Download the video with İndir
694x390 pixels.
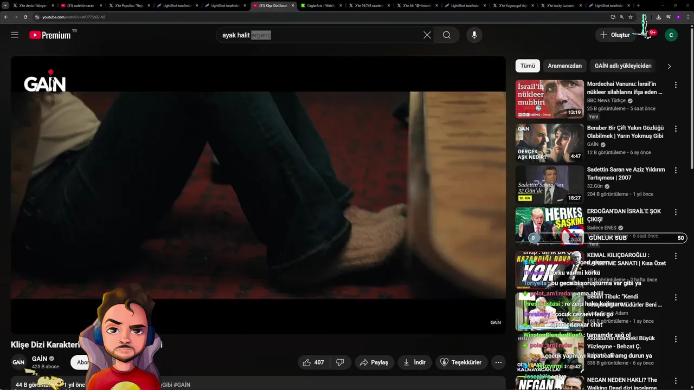(414, 362)
